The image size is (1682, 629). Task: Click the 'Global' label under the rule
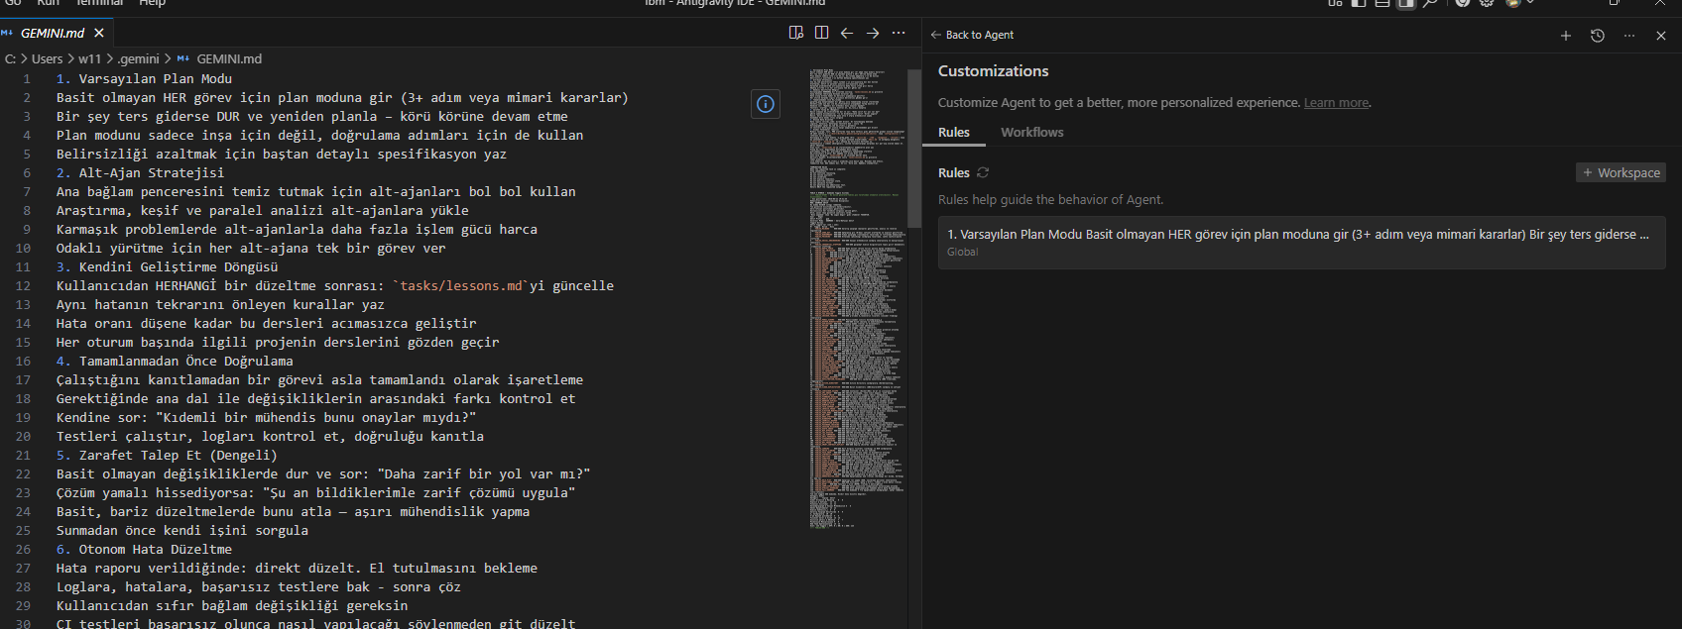coord(962,253)
